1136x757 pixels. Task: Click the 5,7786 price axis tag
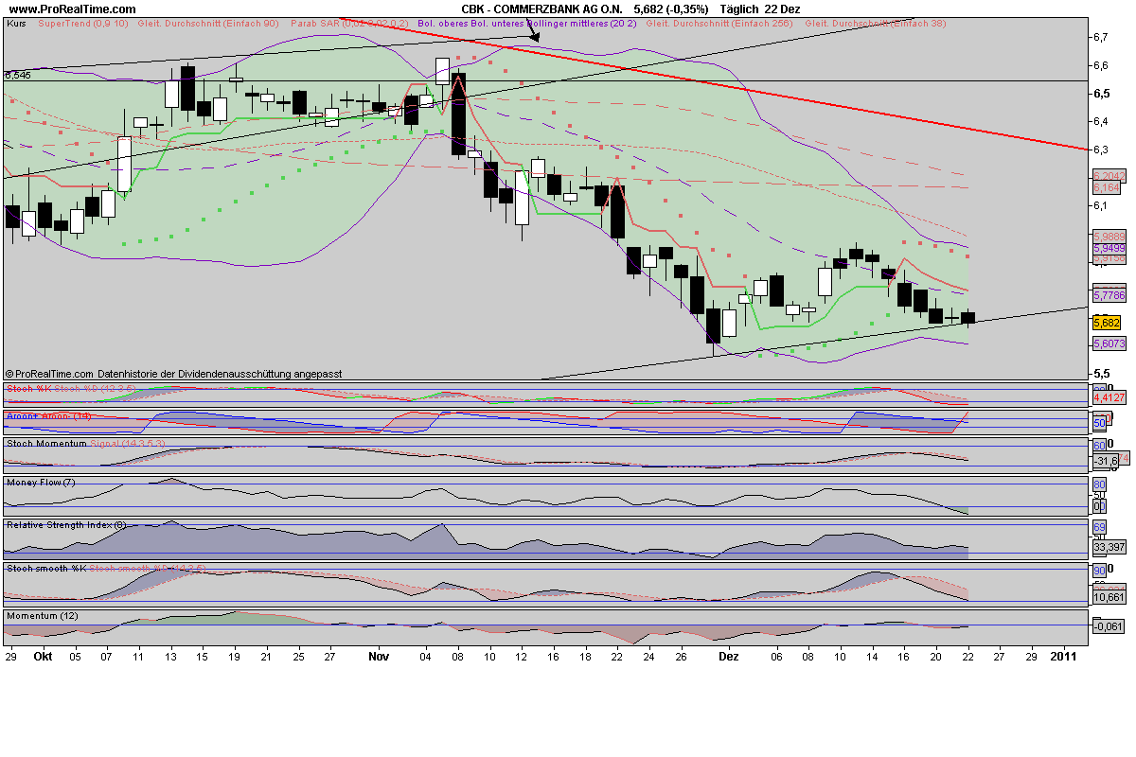[x=1109, y=296]
